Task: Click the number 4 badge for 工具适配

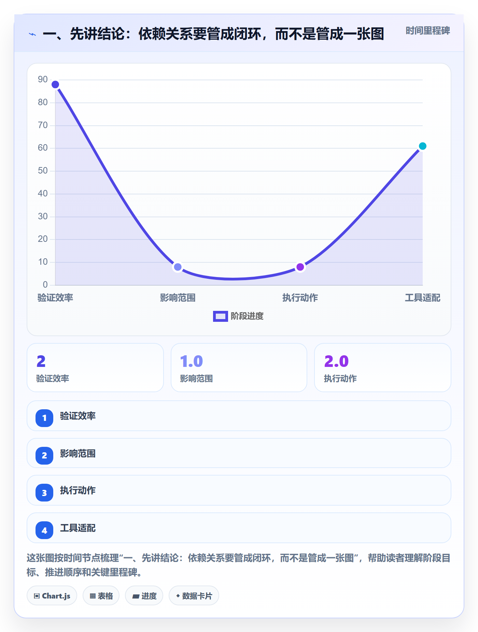Action: point(44,530)
